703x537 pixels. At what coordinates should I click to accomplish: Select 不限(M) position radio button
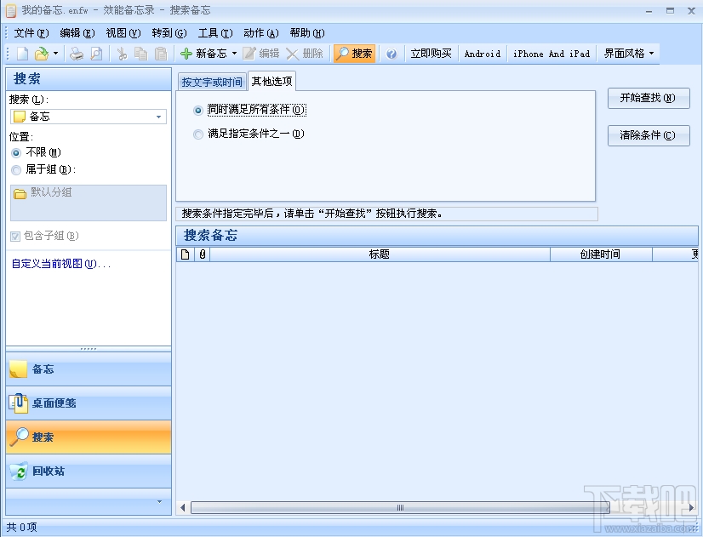tap(16, 153)
